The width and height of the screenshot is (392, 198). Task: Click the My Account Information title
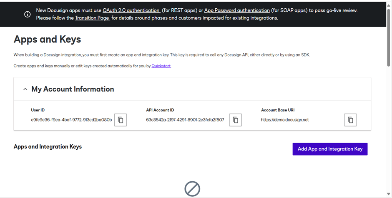coord(73,89)
